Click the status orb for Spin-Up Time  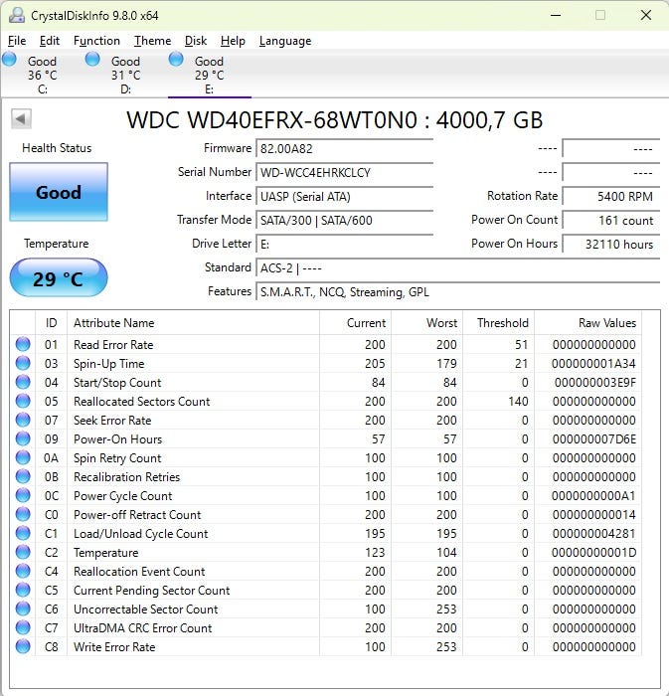23,363
